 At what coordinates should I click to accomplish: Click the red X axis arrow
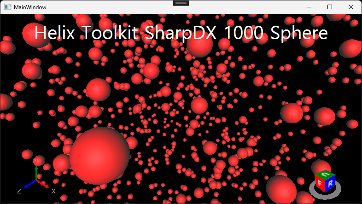(43, 184)
